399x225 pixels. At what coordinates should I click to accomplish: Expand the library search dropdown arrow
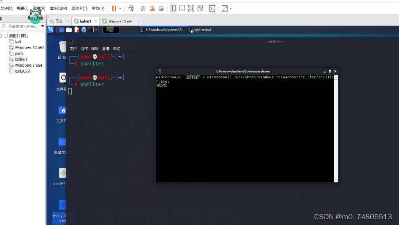[42, 26]
